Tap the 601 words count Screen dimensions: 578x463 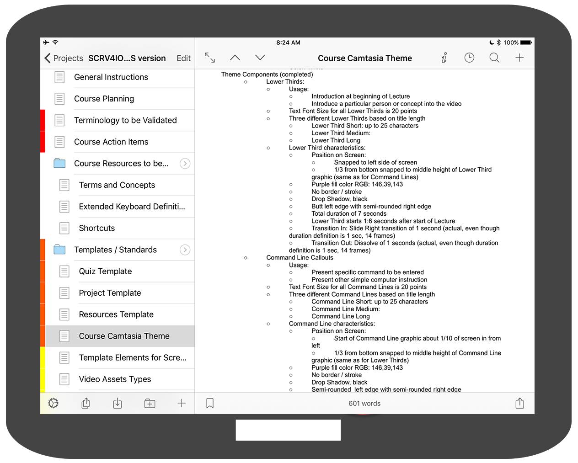coord(364,404)
